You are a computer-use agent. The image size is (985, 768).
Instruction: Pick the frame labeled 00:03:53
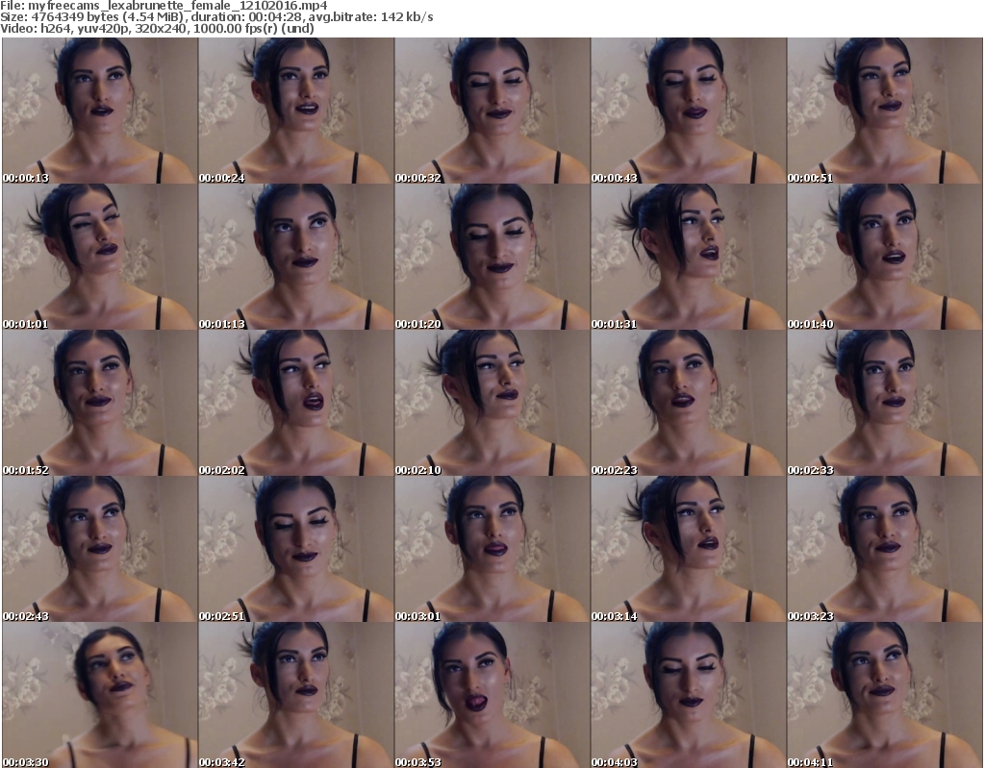[492, 695]
